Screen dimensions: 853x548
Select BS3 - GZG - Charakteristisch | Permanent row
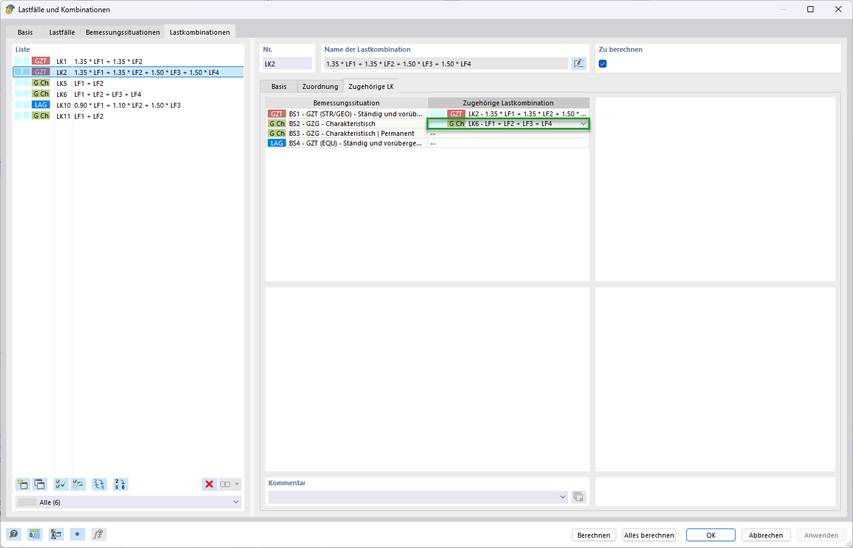(346, 133)
